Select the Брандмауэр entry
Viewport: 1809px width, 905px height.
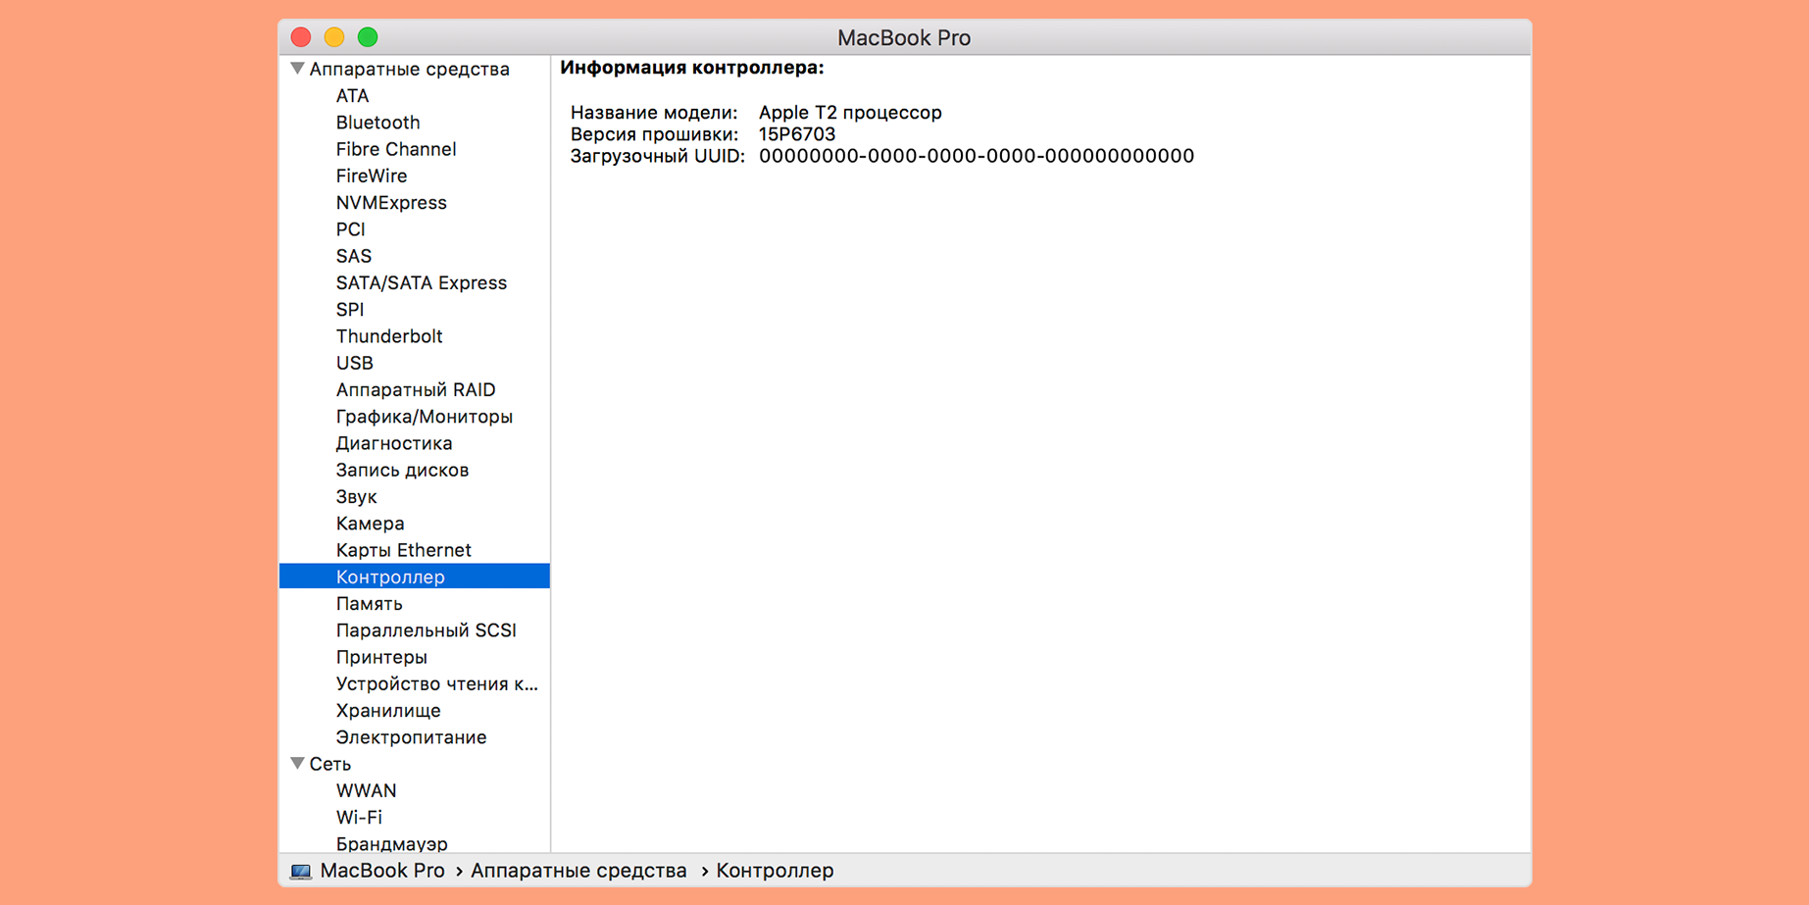[391, 843]
